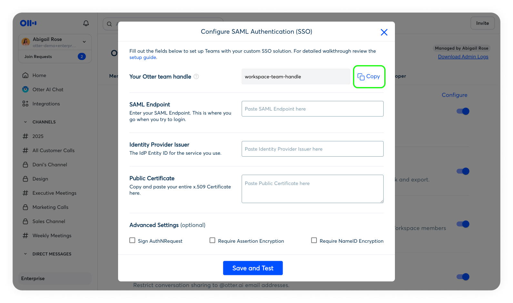
Task: Click the lock icon on Dani's Channel
Action: [x=25, y=164]
